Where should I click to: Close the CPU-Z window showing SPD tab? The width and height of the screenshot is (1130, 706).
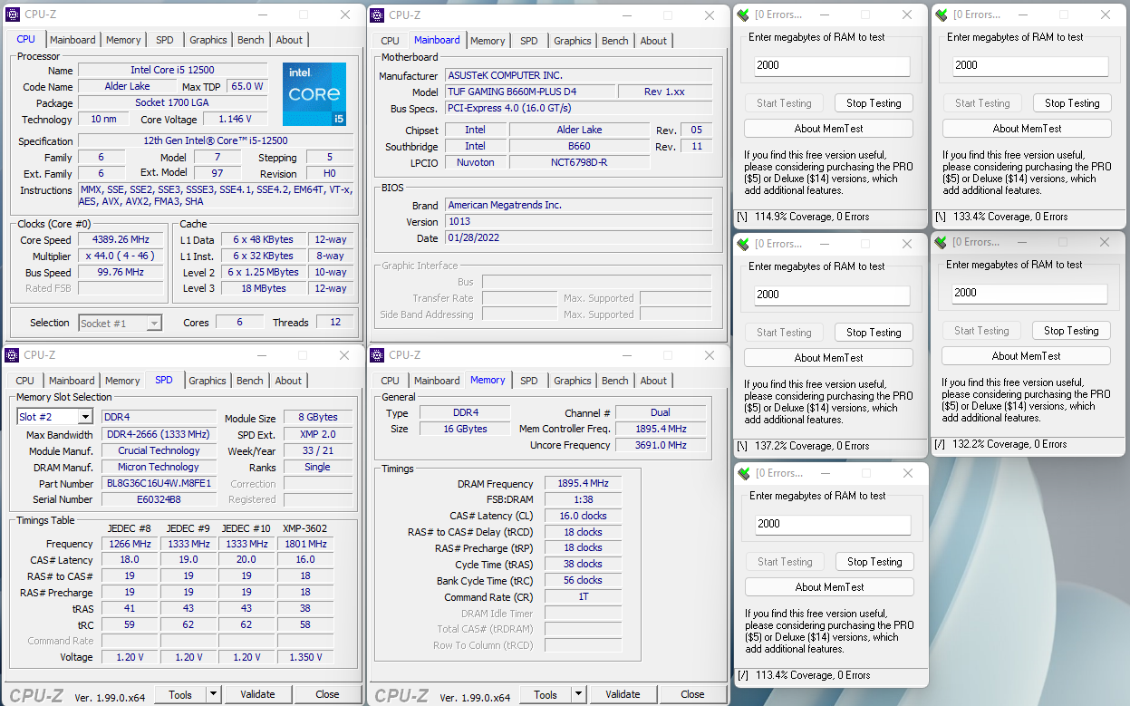point(344,355)
